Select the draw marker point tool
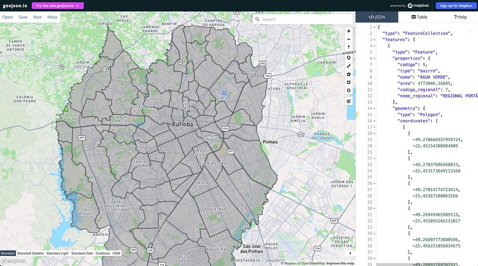This screenshot has width=478, height=266. (349, 58)
